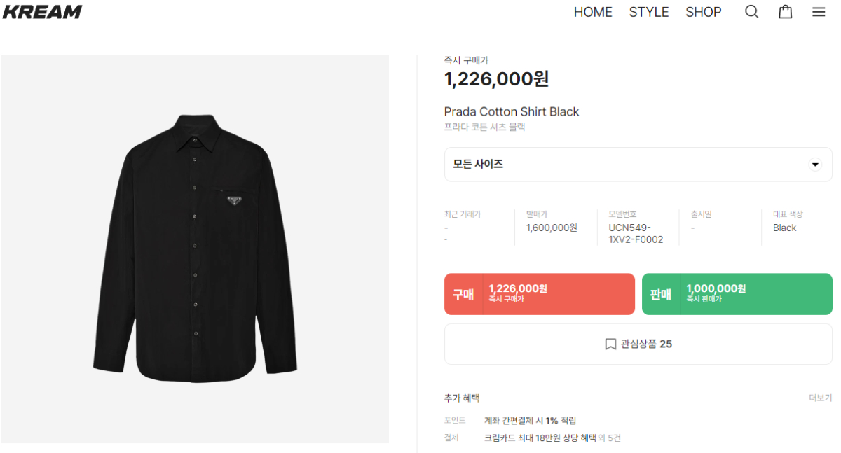Open the hamburger menu icon
Image resolution: width=841 pixels, height=453 pixels.
point(819,12)
